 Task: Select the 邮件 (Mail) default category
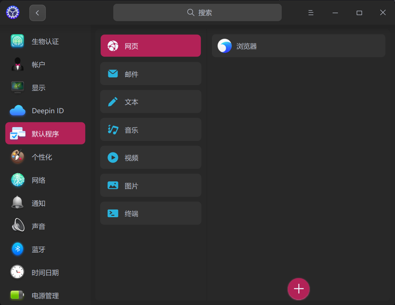(x=150, y=74)
